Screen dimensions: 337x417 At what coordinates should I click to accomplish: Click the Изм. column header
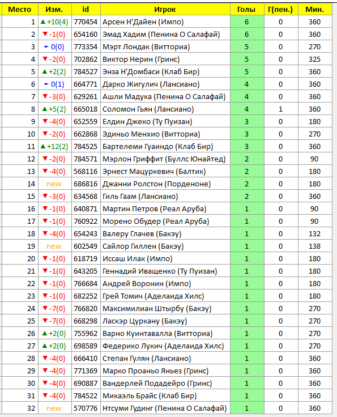(55, 10)
